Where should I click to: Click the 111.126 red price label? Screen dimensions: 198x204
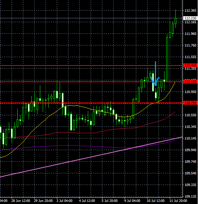point(191,82)
